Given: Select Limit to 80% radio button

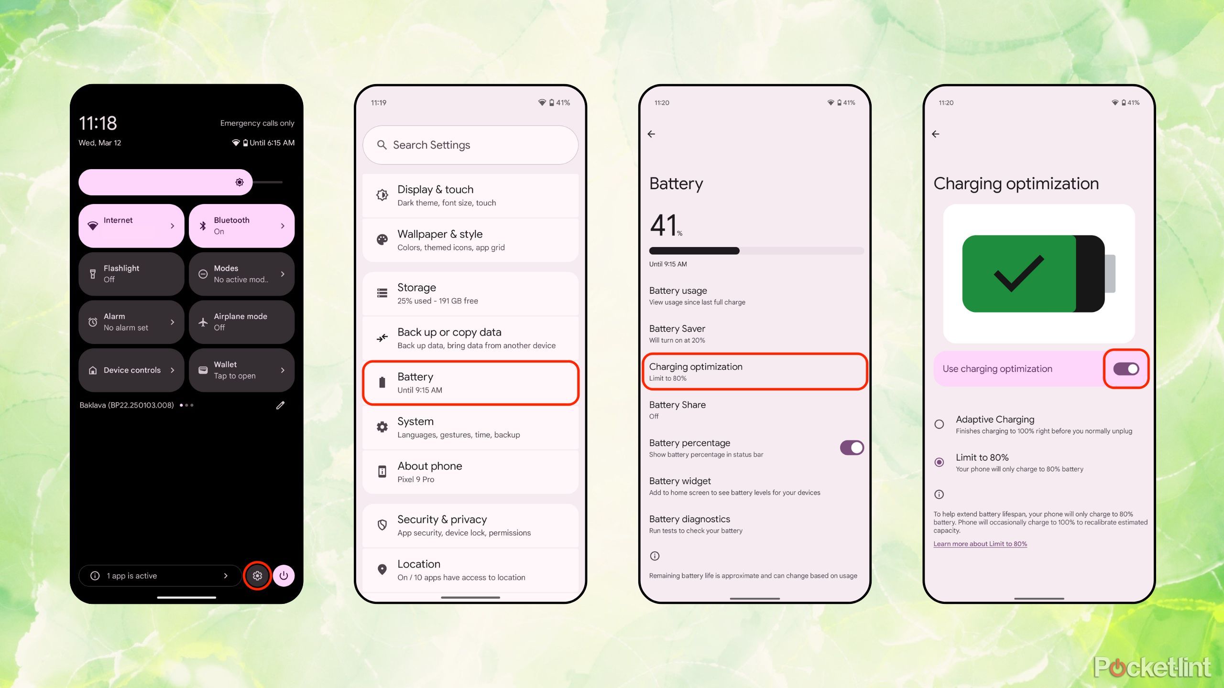Looking at the screenshot, I should [x=939, y=461].
